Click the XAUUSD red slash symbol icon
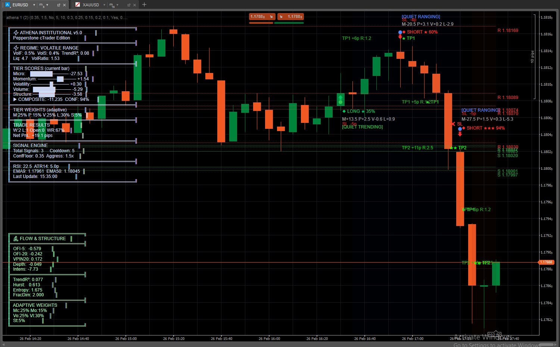This screenshot has width=560, height=347. pos(78,5)
